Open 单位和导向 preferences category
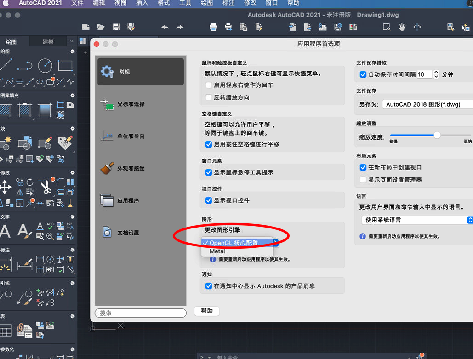This screenshot has height=359, width=473. [141, 137]
